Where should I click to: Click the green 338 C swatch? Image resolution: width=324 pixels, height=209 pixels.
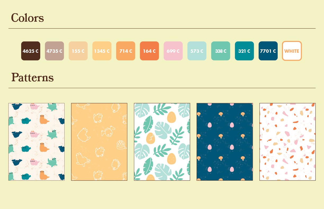point(220,51)
